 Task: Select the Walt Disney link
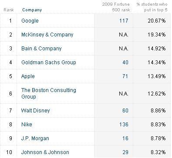35,111
